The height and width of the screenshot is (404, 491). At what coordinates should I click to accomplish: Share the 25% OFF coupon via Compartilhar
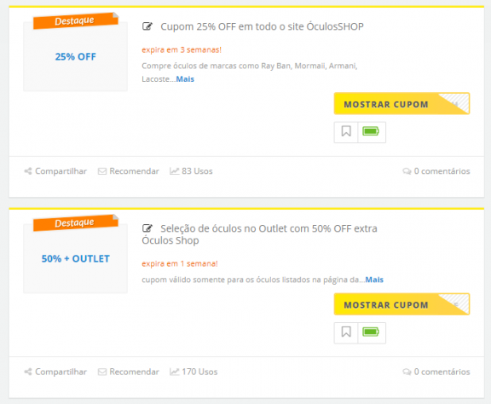pos(55,171)
